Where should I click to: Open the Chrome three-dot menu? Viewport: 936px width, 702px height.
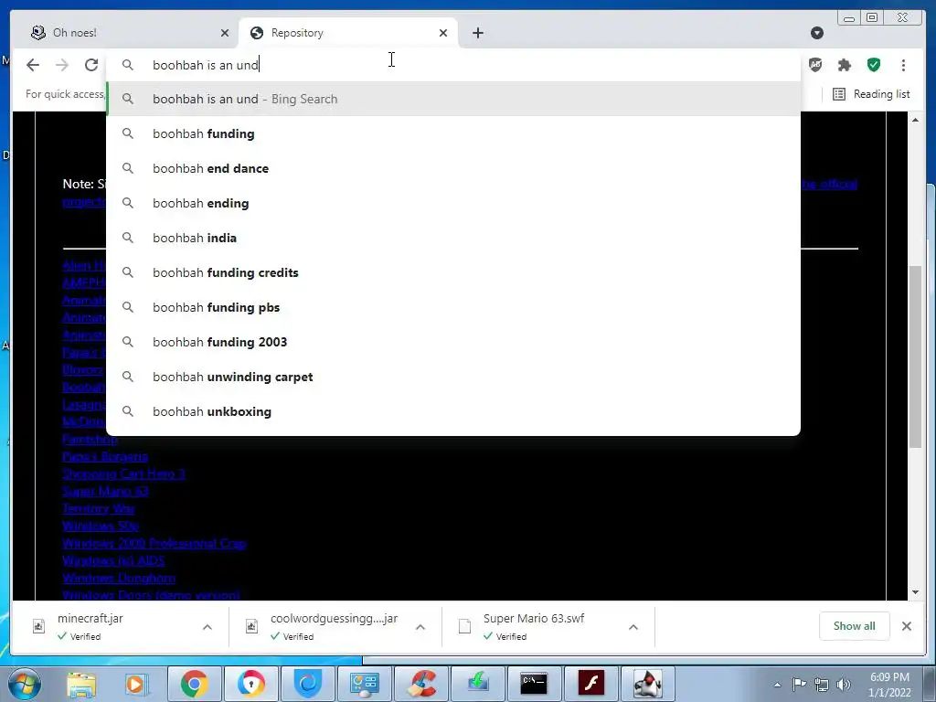[903, 65]
